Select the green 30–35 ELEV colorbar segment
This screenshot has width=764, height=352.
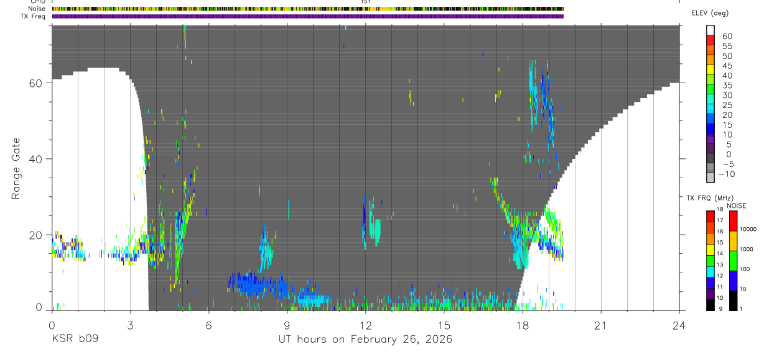tap(710, 89)
